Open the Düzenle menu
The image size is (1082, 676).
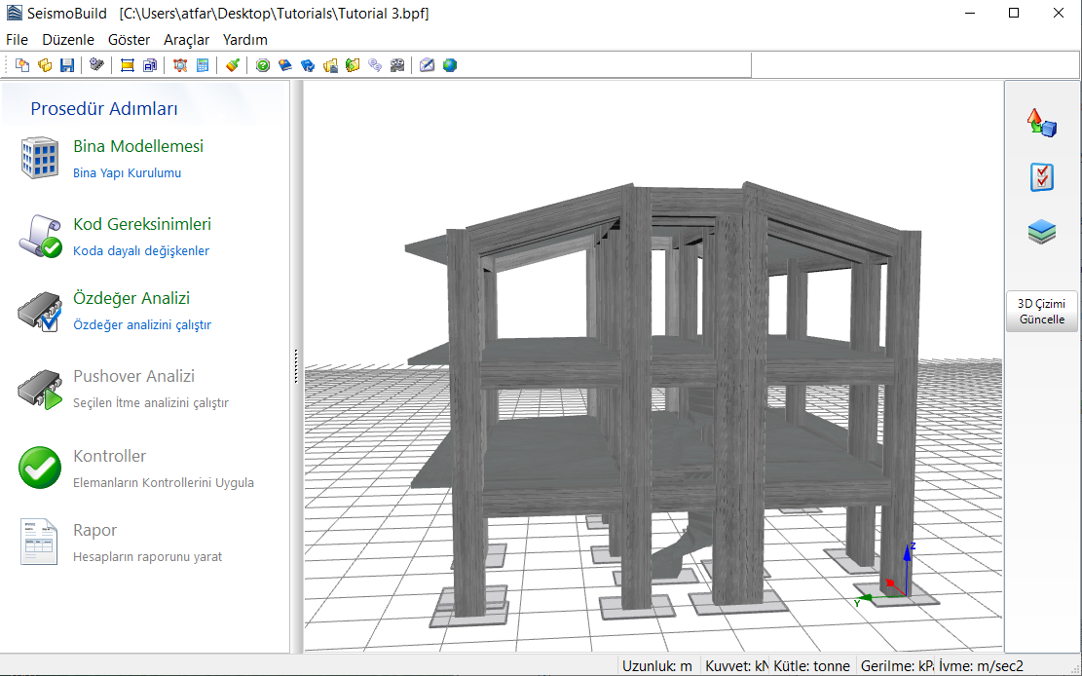click(x=68, y=40)
